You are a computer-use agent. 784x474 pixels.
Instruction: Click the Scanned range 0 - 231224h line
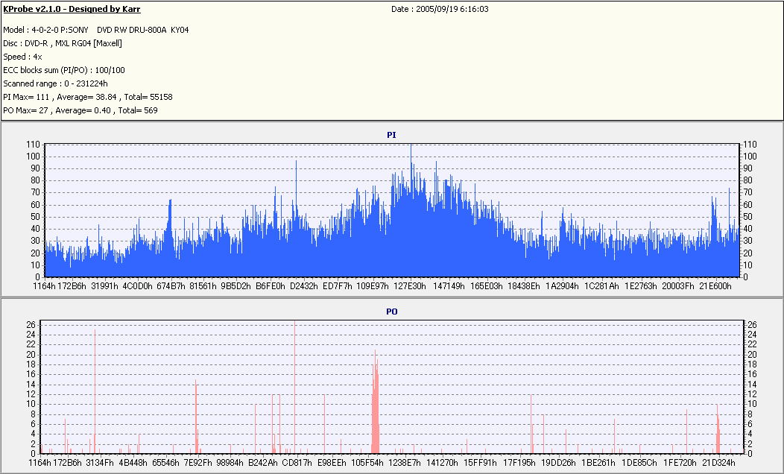pos(55,83)
